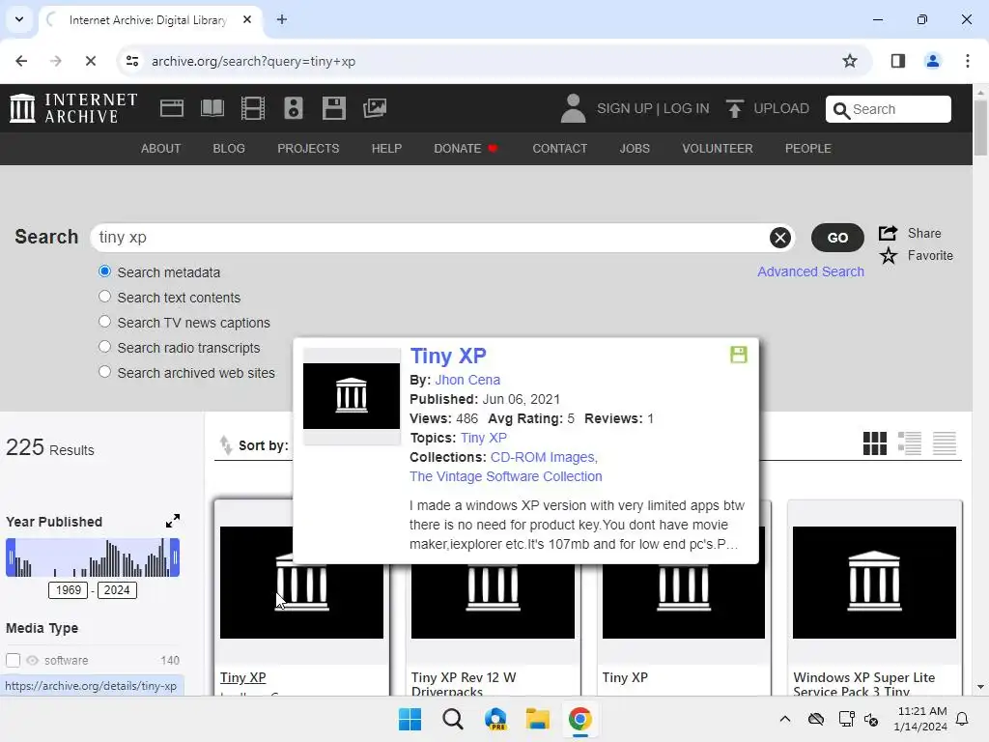Screen dimensions: 989x742
Task: Open the Texts (book) media icon
Action: (212, 108)
